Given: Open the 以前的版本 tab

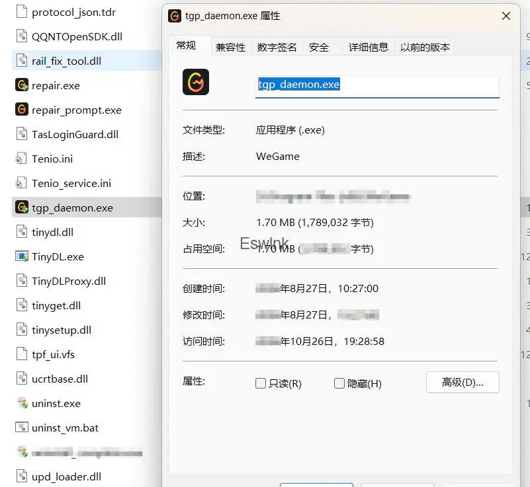Looking at the screenshot, I should (425, 47).
